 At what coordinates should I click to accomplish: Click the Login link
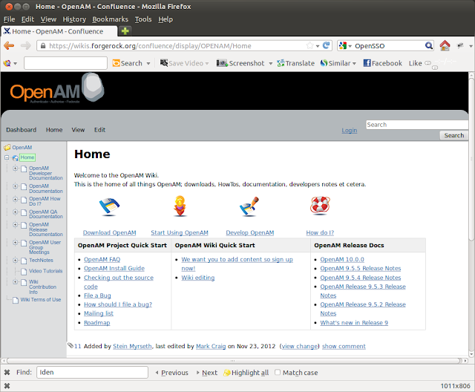pos(350,130)
